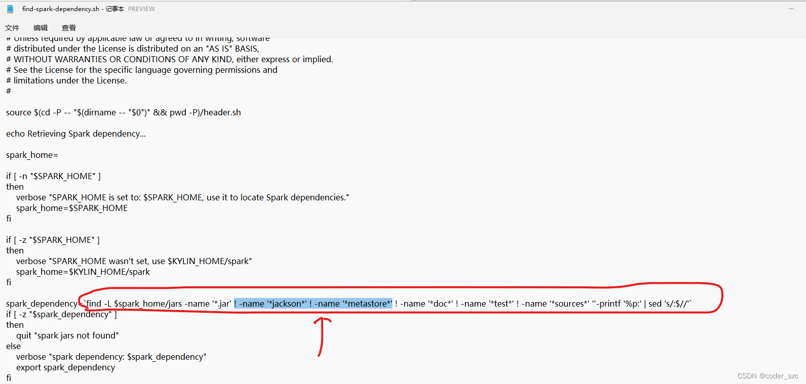
Task: Click the 'distributed under the License' comment line
Action: [x=133, y=49]
